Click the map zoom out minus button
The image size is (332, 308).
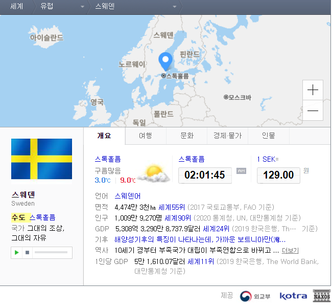313,111
